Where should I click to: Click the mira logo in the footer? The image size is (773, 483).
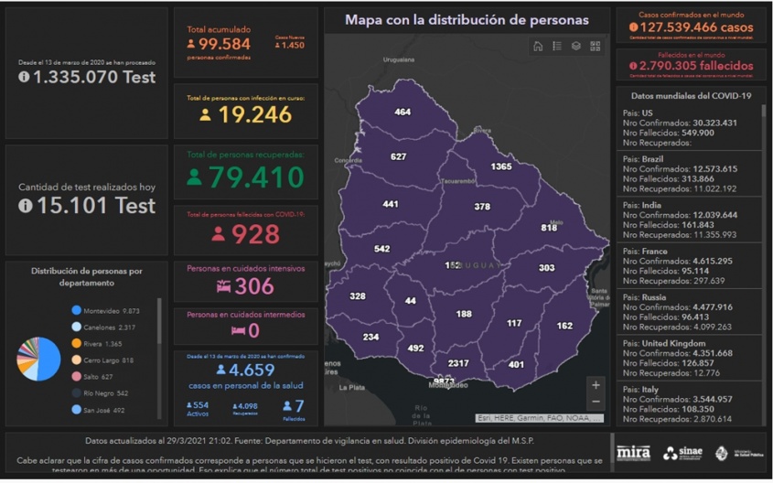click(x=633, y=453)
